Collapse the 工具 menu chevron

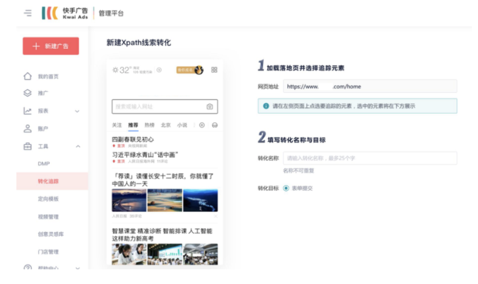click(77, 146)
